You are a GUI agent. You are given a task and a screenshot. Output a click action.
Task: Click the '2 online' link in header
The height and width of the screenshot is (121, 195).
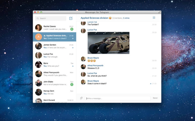pos(126,18)
